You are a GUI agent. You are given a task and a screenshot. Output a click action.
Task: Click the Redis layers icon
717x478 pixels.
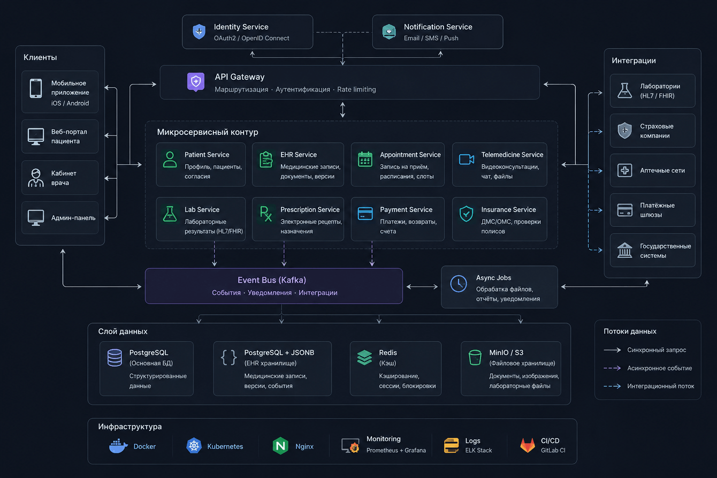[364, 358]
